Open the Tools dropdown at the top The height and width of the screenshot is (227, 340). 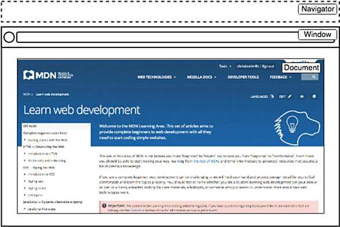[x=225, y=66]
